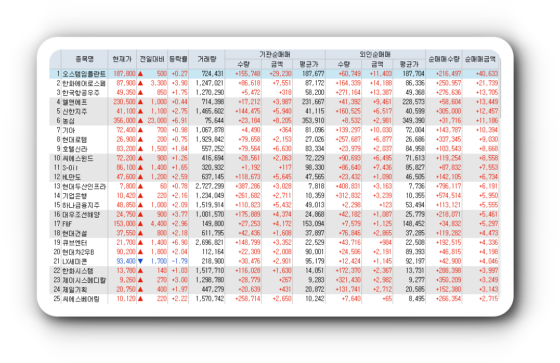Click the 외인 수량 value +408,831
The height and width of the screenshot is (363, 560).
(348, 186)
